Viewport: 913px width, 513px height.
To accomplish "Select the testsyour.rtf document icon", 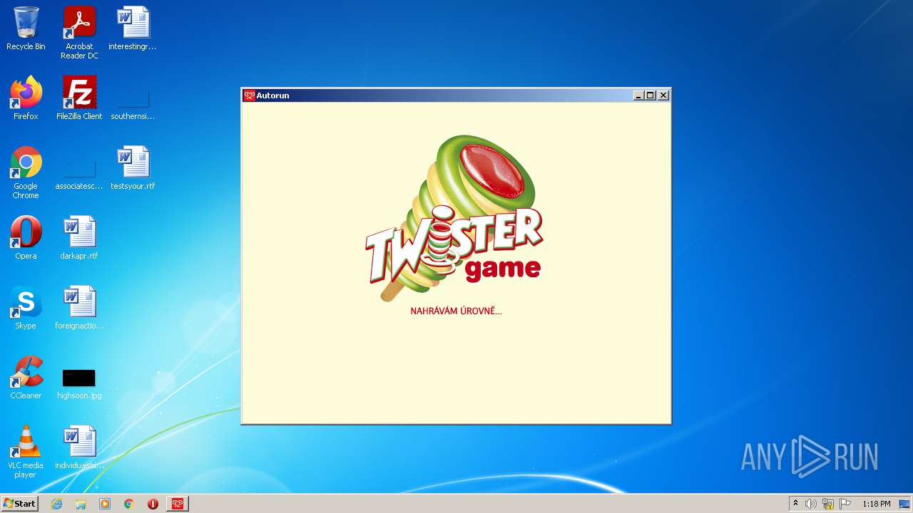I will point(133,168).
